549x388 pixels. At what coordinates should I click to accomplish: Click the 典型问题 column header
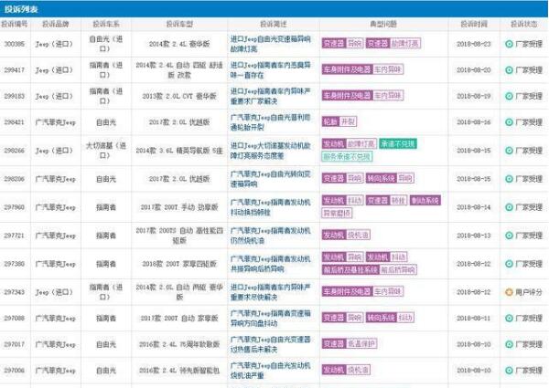pos(383,24)
